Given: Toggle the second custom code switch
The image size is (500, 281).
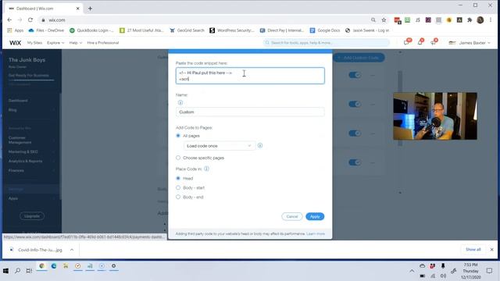Looking at the screenshot, I should (x=355, y=104).
